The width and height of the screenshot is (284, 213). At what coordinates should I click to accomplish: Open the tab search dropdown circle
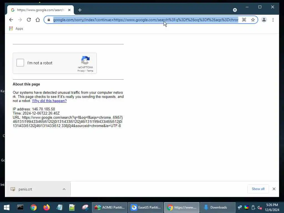click(x=235, y=10)
